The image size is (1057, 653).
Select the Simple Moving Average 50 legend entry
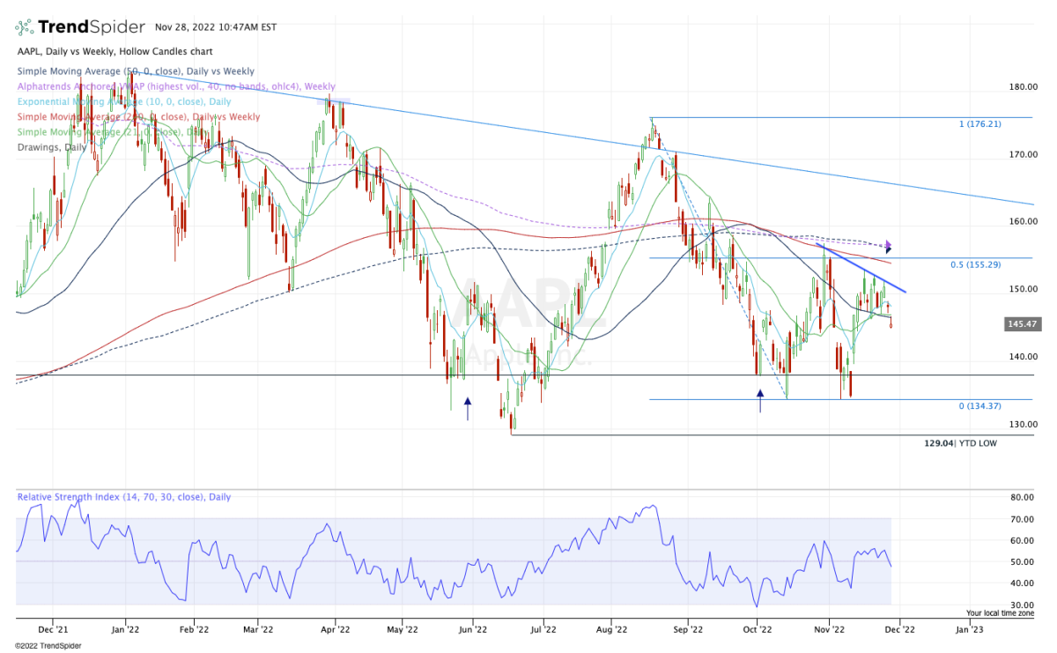pos(136,71)
